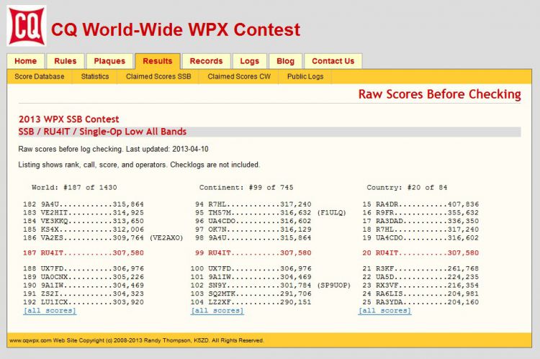Select highlighted continent rank 99 RU4IT row

point(253,253)
